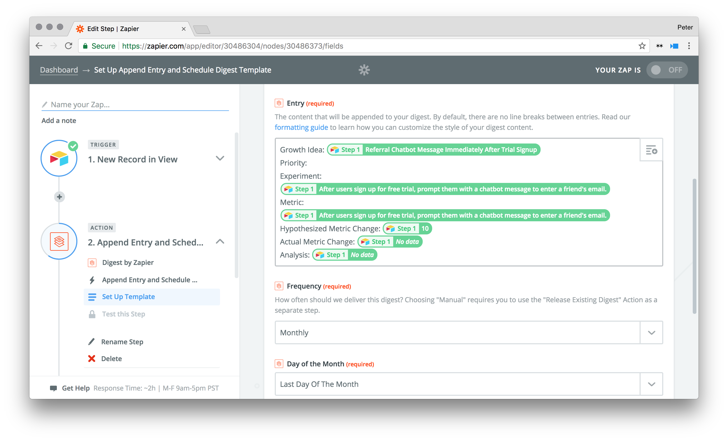
Task: Toggle the Zap ON/OFF switch
Action: pos(667,70)
